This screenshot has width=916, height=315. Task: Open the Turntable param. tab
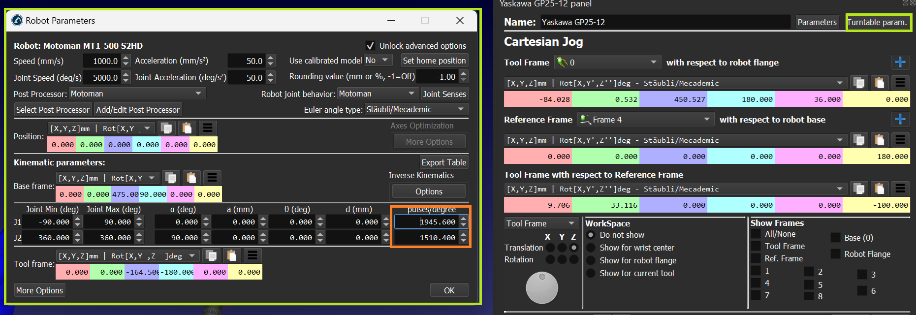[877, 22]
